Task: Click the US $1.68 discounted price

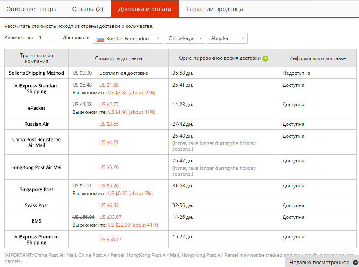Action: pyautogui.click(x=109, y=85)
